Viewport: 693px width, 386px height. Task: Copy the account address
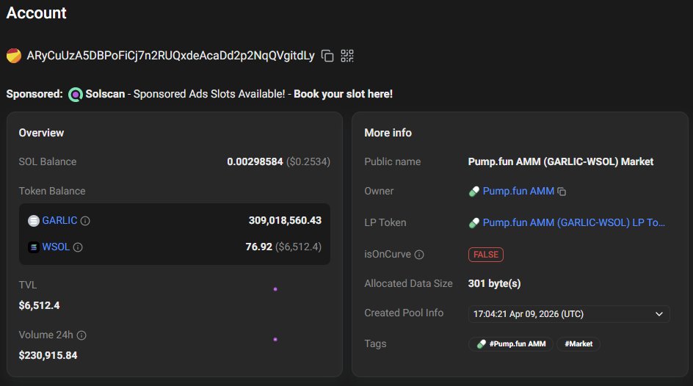pyautogui.click(x=327, y=56)
